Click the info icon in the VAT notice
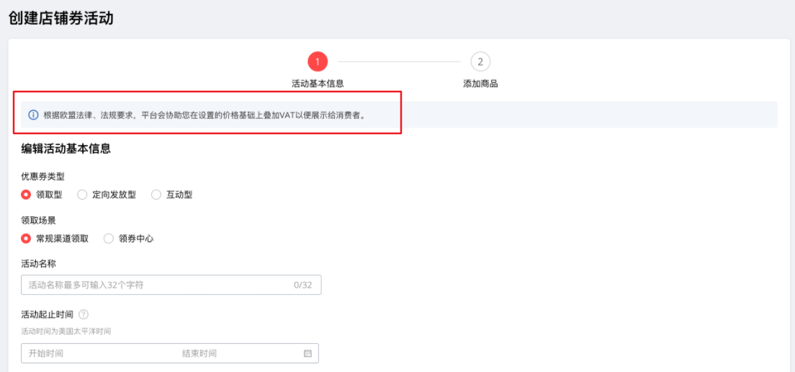The image size is (795, 372). [x=33, y=115]
